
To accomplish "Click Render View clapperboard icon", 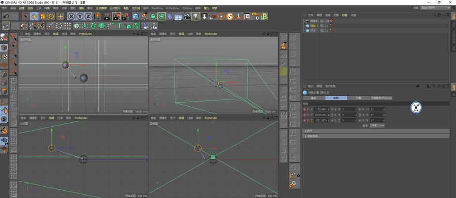I will click(x=108, y=17).
